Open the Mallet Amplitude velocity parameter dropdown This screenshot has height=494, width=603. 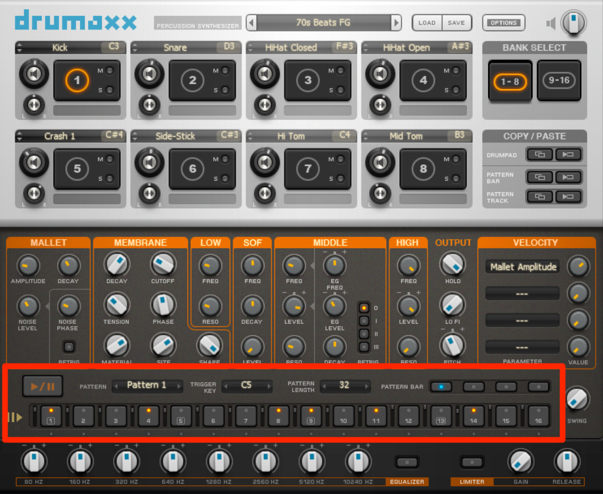click(x=523, y=267)
